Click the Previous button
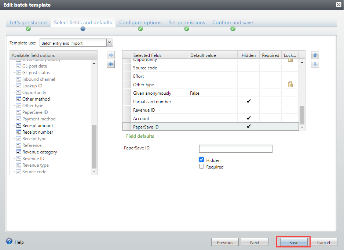The image size is (344, 250). click(225, 242)
